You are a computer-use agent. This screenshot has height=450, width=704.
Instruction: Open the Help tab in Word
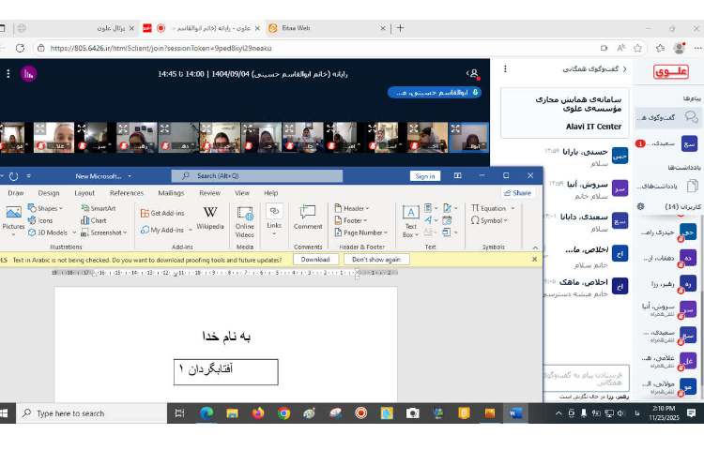(x=270, y=193)
